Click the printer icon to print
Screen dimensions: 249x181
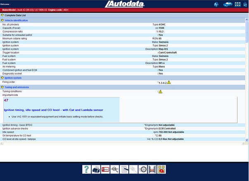point(96,169)
